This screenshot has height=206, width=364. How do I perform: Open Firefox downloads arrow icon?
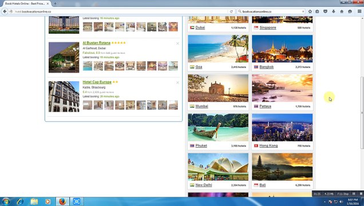[334, 11]
